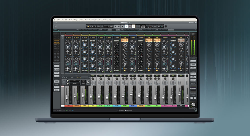Open the Mixing menu
This screenshot has height=136, width=250.
tap(75, 20)
